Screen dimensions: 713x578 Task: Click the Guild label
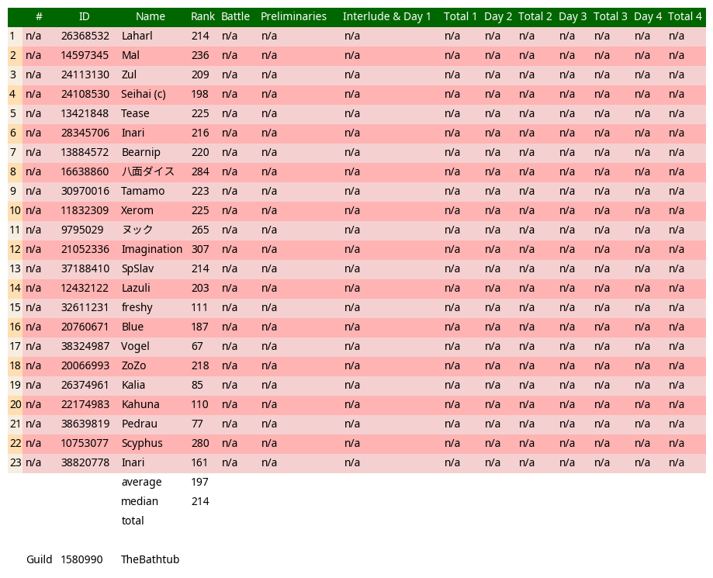[39, 559]
